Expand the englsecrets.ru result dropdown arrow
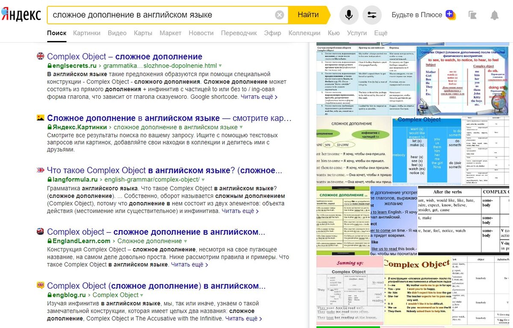Screen dimensions: 513x328 click(221, 66)
